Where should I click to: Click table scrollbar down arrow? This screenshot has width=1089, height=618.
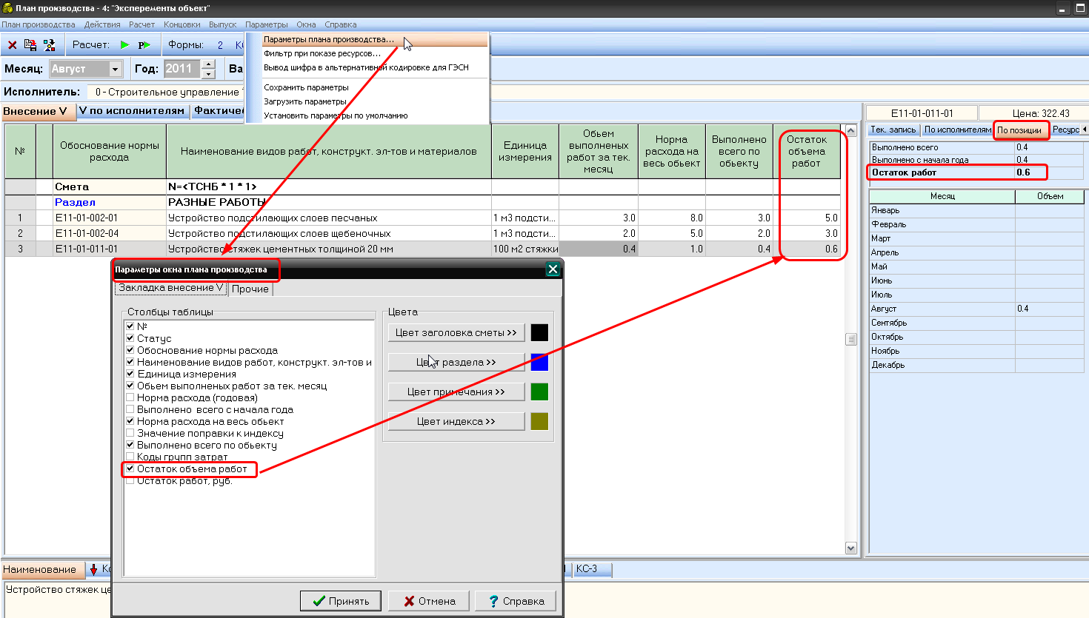(x=850, y=548)
